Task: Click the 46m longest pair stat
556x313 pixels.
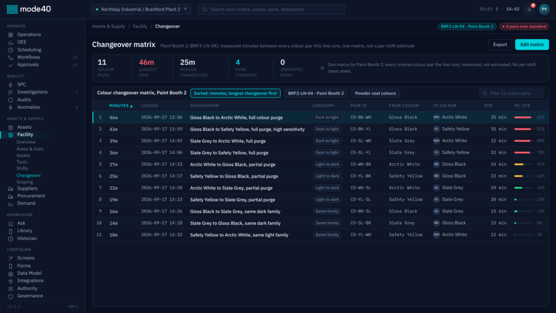Action: [148, 67]
